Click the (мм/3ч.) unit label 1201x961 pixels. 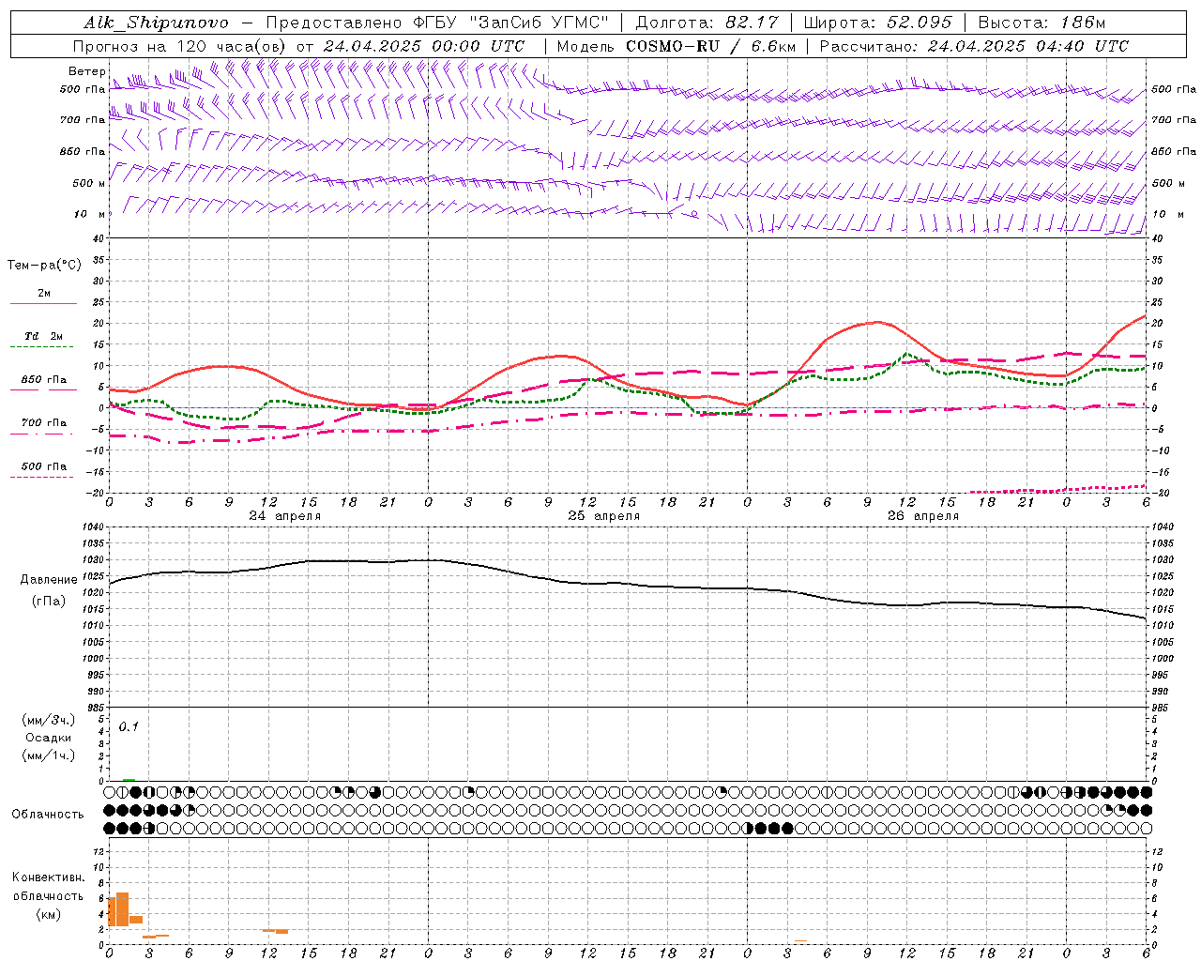(x=48, y=720)
